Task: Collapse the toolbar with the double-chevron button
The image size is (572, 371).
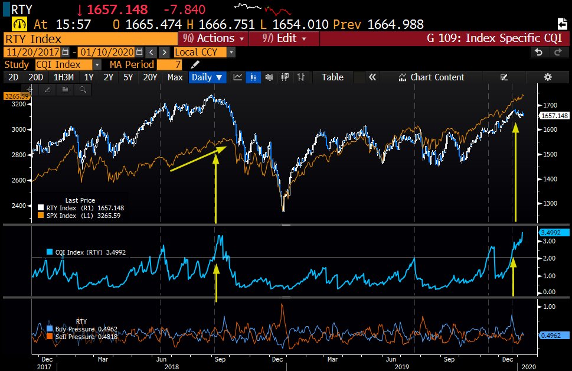Action: tap(372, 77)
